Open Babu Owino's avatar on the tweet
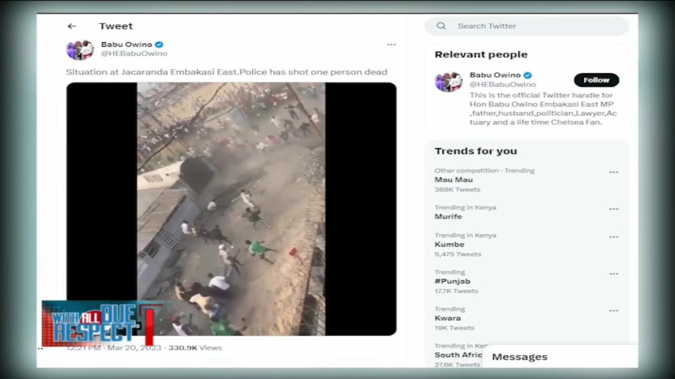Image resolution: width=675 pixels, height=379 pixels. coord(80,50)
